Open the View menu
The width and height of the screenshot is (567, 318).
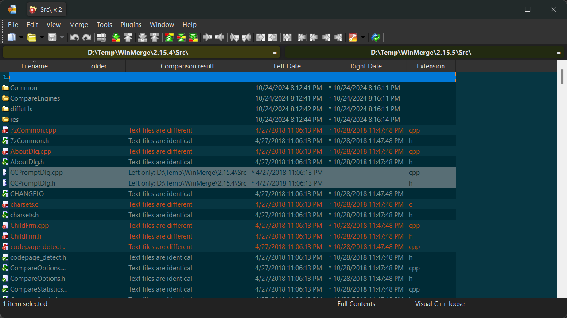(x=54, y=25)
